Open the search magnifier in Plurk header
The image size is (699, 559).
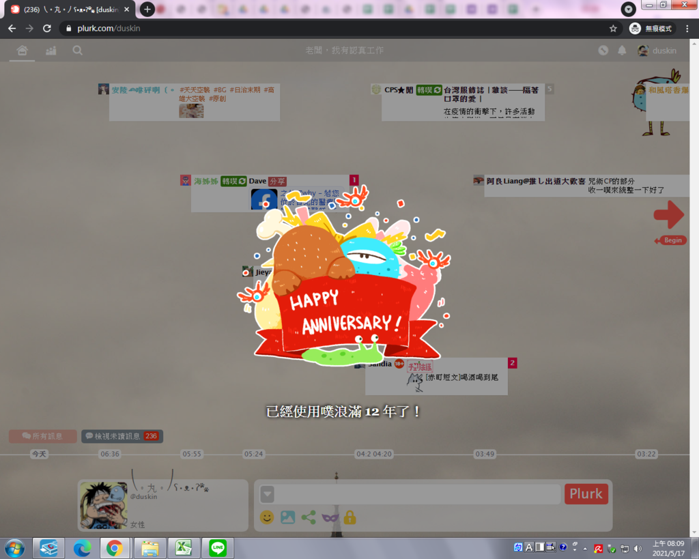click(78, 51)
